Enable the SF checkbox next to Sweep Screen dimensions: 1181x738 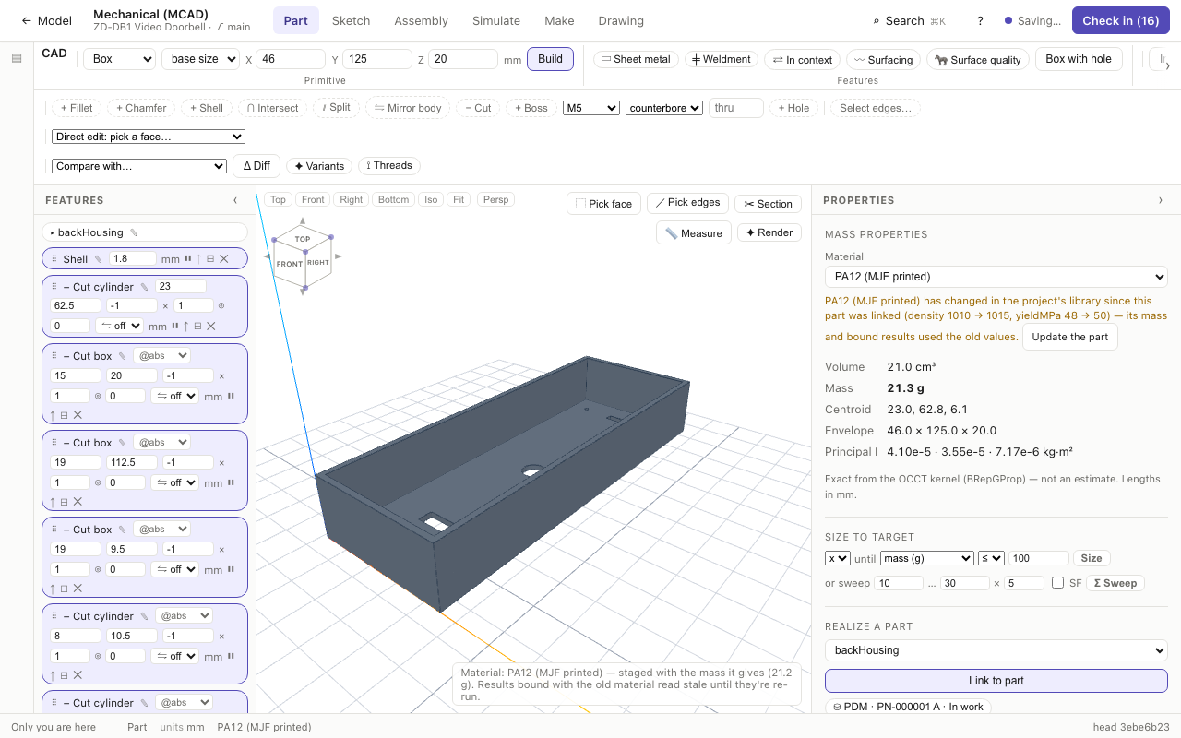click(x=1057, y=583)
